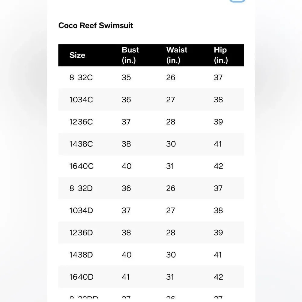This screenshot has width=302, height=302.
Task: Select the 14 38D size row
Action: [151, 255]
